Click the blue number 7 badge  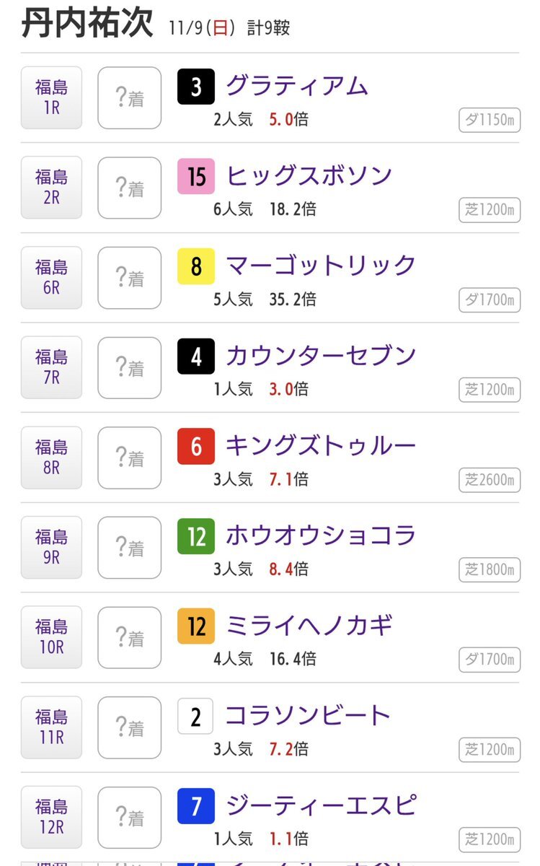[x=196, y=805]
